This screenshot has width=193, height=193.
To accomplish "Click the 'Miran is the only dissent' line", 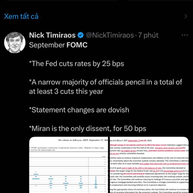I will 87,129.
